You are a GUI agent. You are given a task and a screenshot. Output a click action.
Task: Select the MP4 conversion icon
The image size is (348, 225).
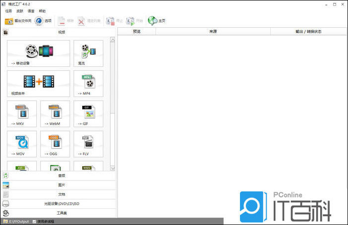tap(88, 83)
